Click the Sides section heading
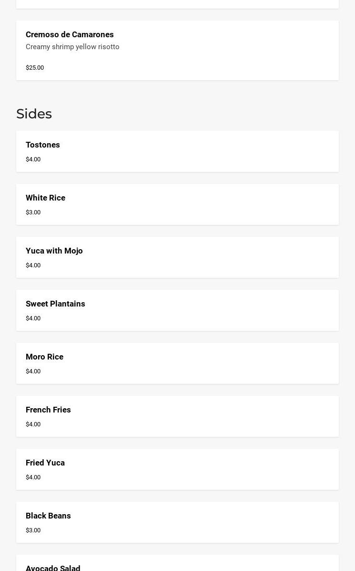Screen dimensions: 355x571 pos(34,114)
